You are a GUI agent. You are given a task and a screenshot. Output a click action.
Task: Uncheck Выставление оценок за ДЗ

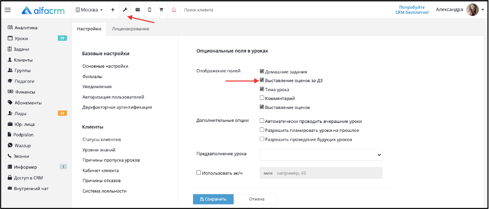tap(262, 80)
